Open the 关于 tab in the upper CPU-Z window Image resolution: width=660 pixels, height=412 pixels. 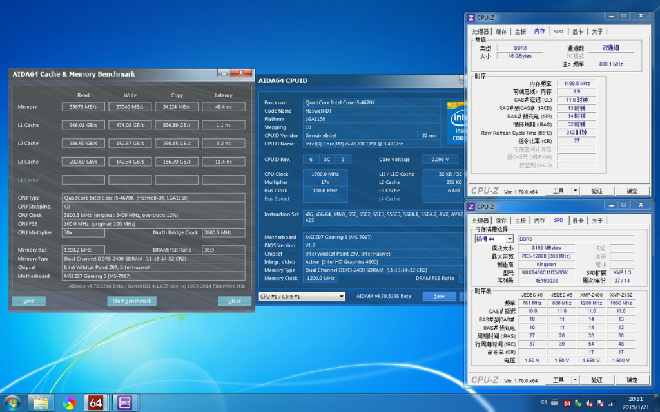[x=597, y=32]
